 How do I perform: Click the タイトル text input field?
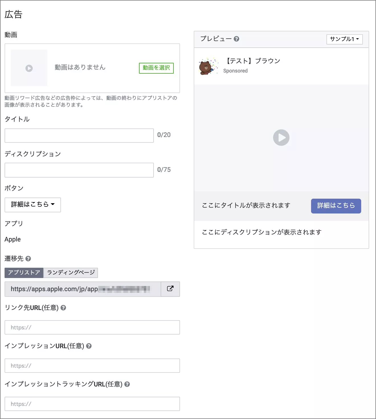[x=79, y=136]
